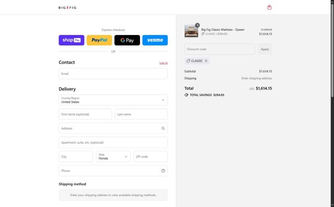Focus the First name field
The image size is (334, 207).
coord(85,114)
